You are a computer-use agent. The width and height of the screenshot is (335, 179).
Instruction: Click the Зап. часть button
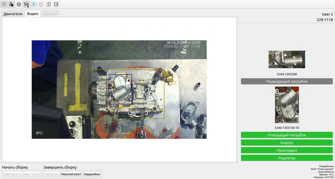pos(31,174)
